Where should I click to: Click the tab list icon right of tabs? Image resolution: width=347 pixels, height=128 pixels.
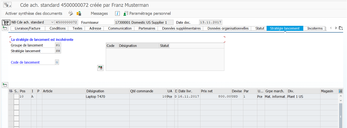click(341, 28)
